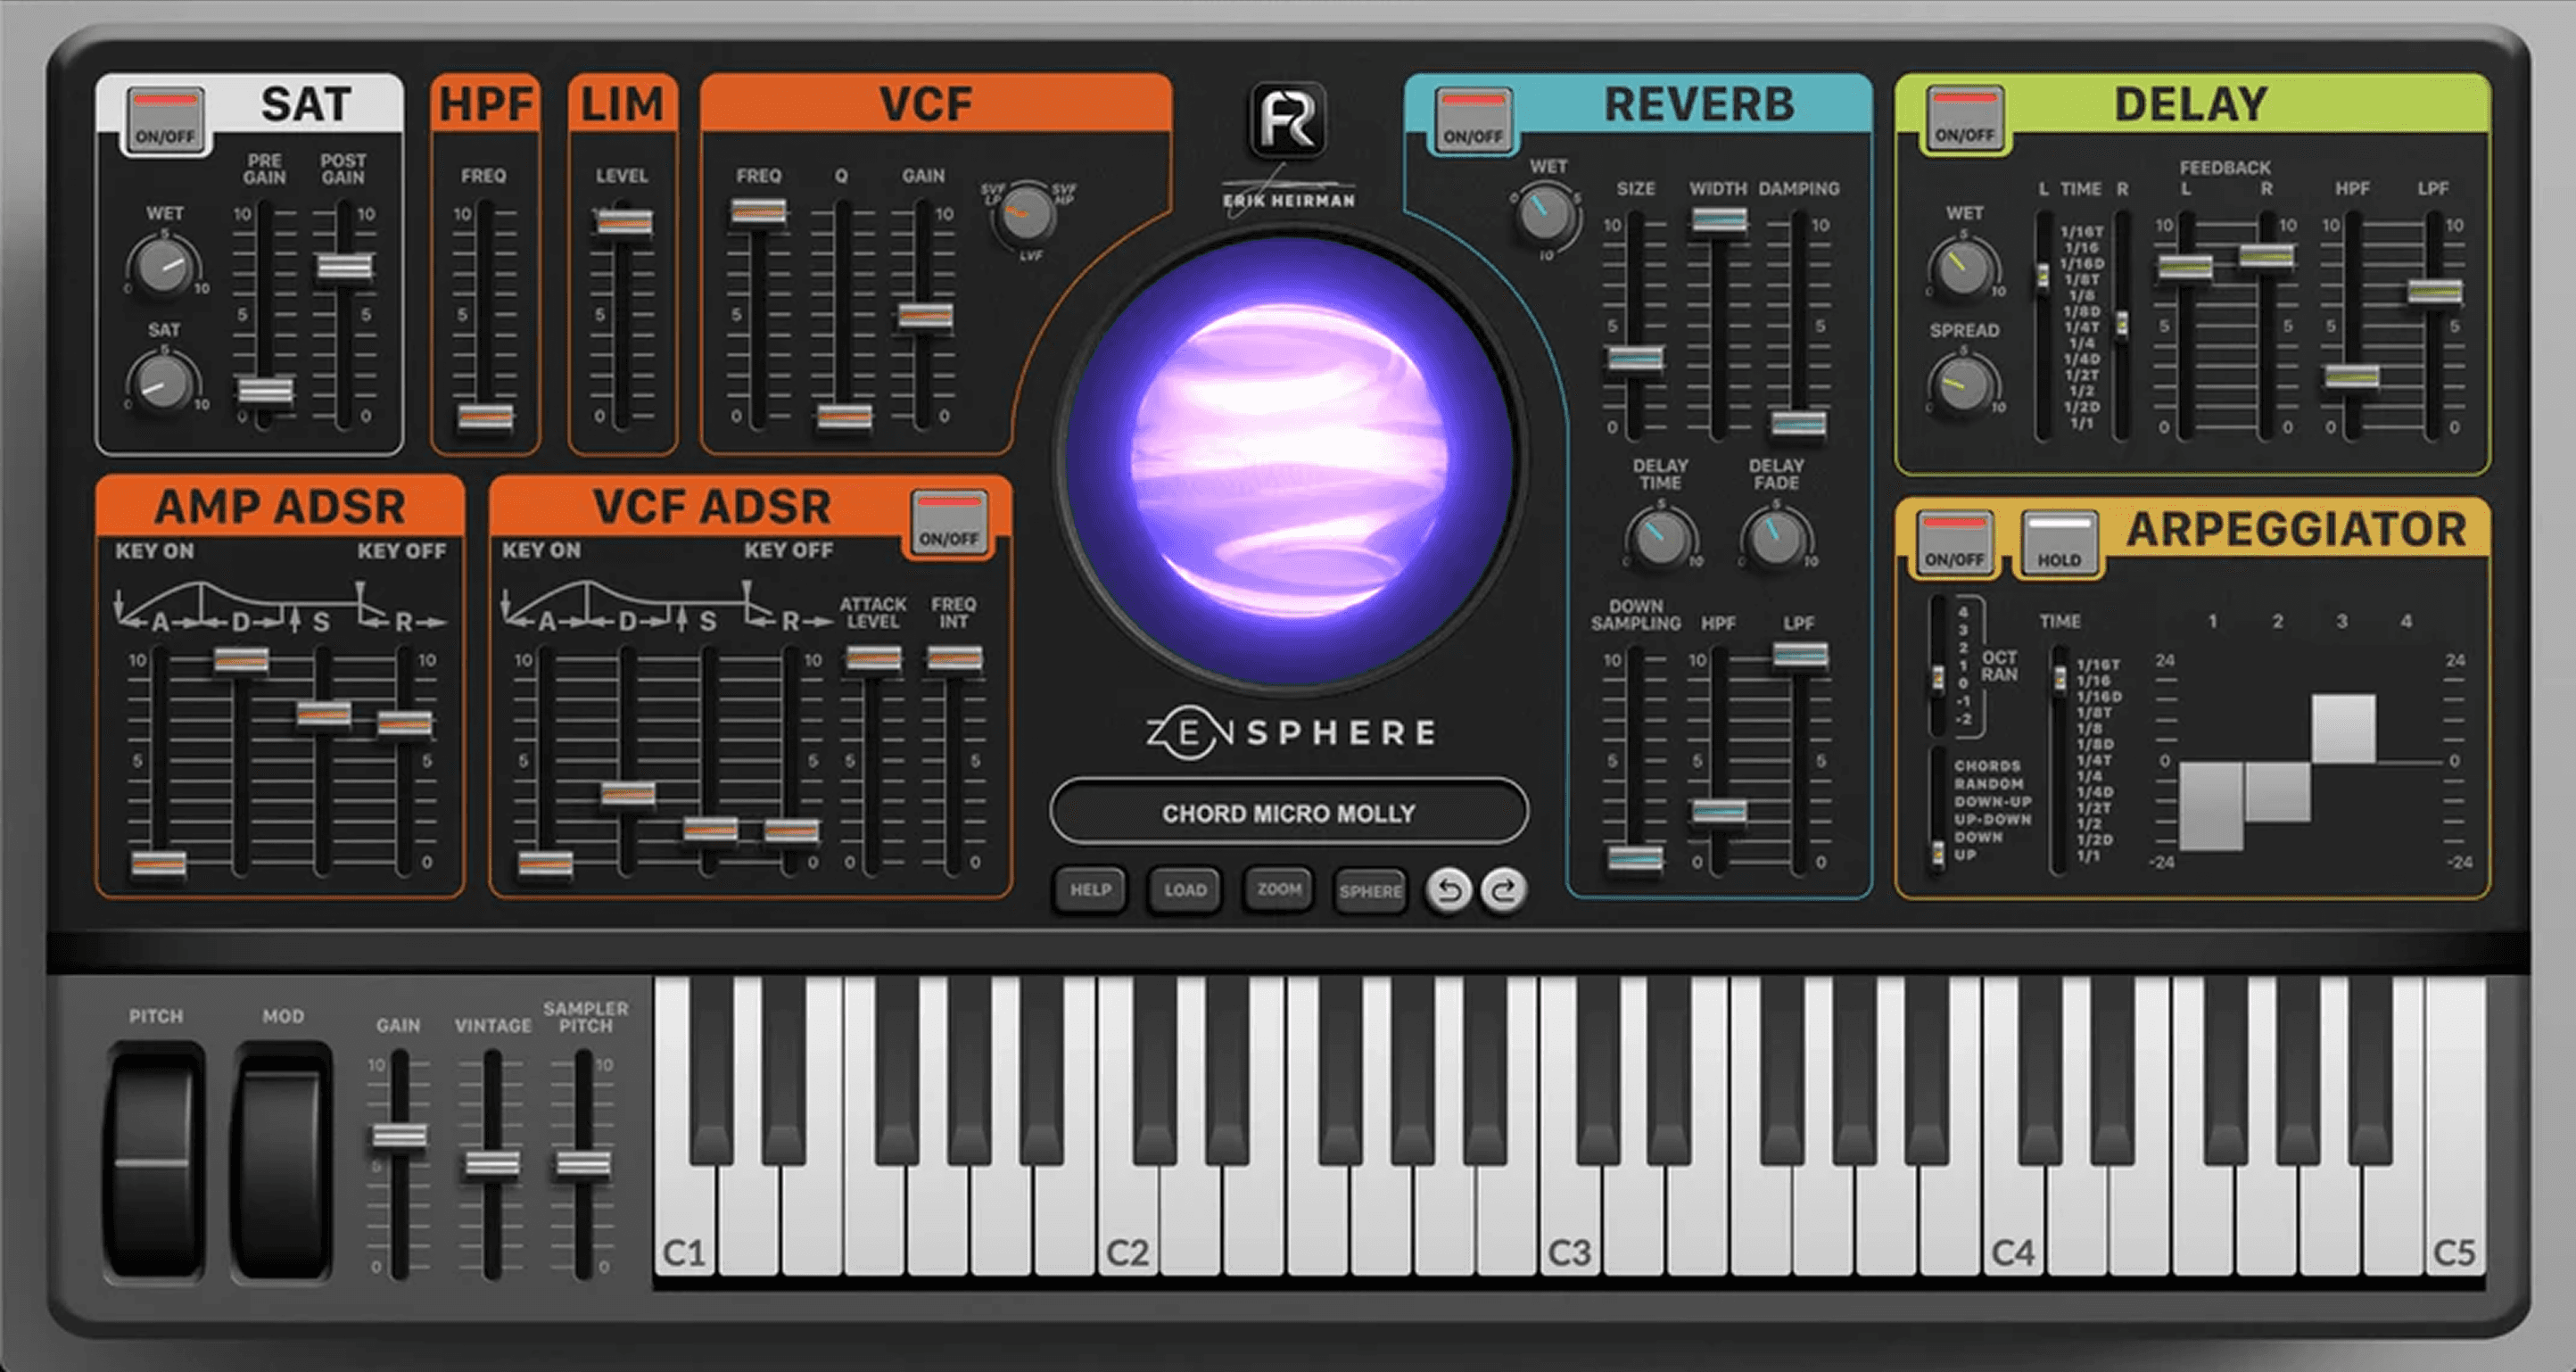Image resolution: width=2576 pixels, height=1372 pixels.
Task: Click the ZOOM button
Action: [x=1279, y=889]
